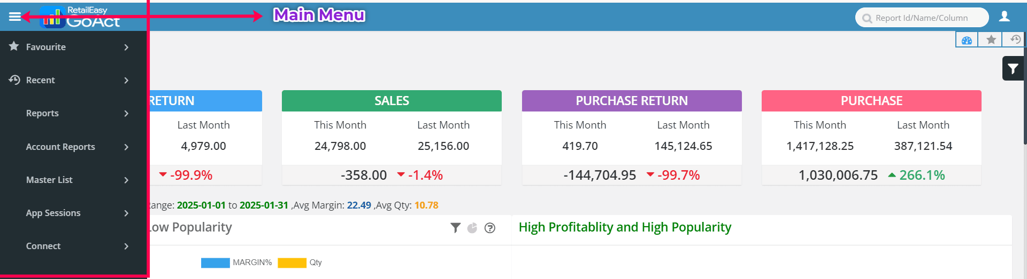Focus the Report Id/Name/Column search field
Viewport: 1027px width, 279px height.
click(925, 18)
